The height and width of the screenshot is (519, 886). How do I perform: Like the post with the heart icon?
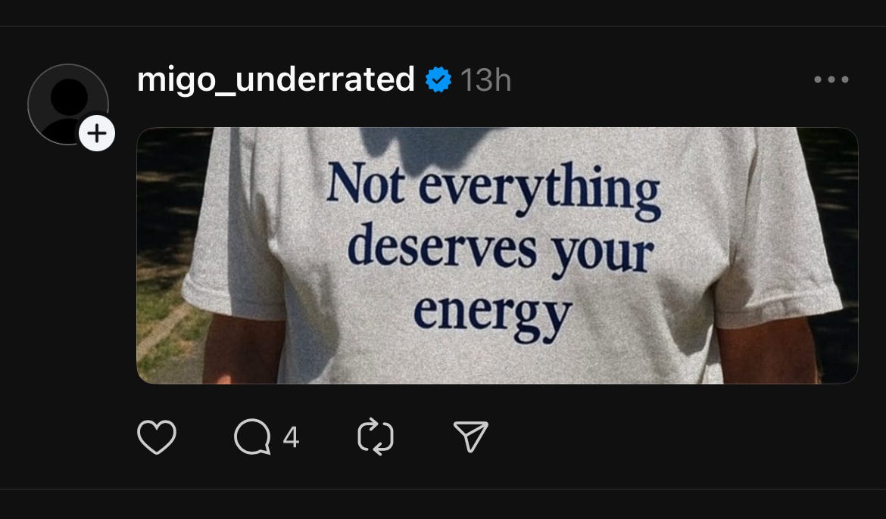pyautogui.click(x=157, y=437)
